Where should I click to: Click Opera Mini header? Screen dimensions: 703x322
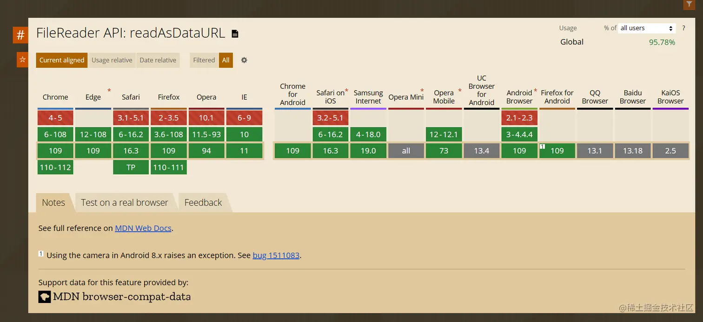pos(406,97)
